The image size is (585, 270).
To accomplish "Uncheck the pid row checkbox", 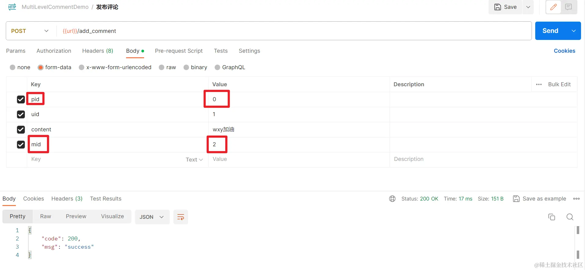I will point(21,99).
